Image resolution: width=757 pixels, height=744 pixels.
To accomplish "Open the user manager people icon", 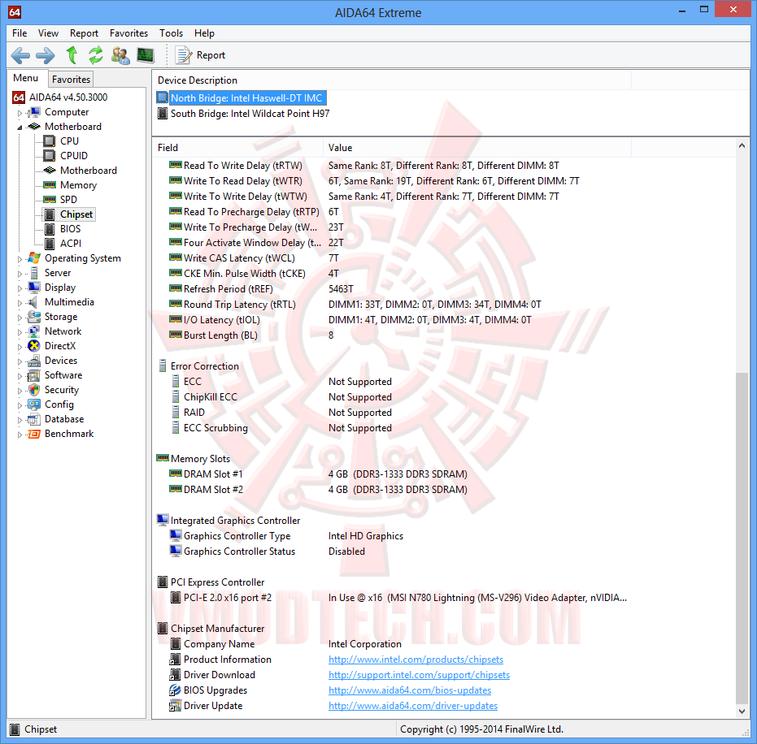I will pyautogui.click(x=120, y=55).
